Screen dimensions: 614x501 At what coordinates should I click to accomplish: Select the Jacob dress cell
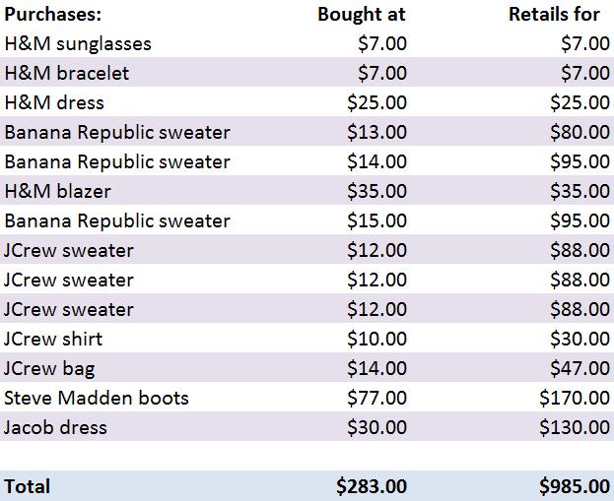[55, 427]
